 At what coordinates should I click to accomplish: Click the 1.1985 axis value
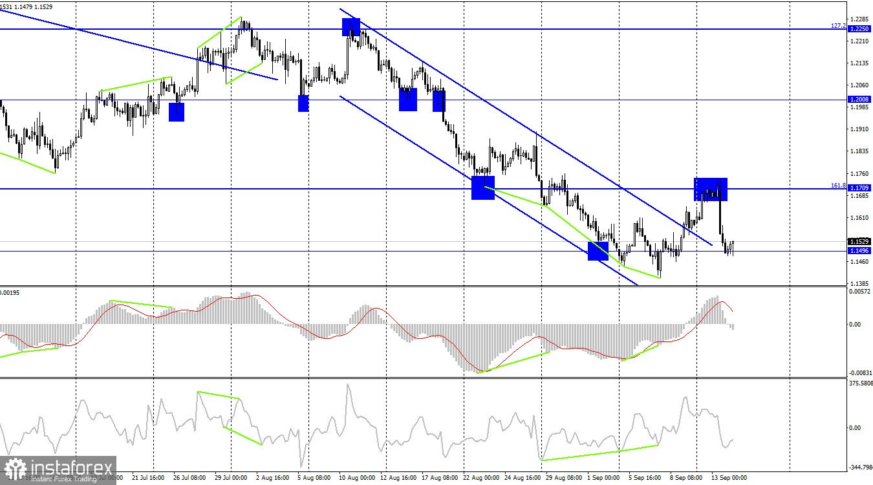[860, 107]
